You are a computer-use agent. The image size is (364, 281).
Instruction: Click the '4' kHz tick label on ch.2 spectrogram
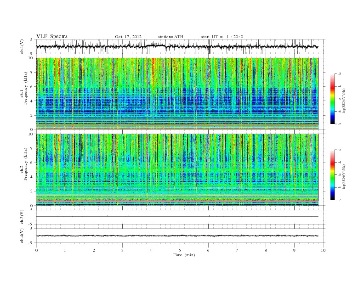[32, 177]
